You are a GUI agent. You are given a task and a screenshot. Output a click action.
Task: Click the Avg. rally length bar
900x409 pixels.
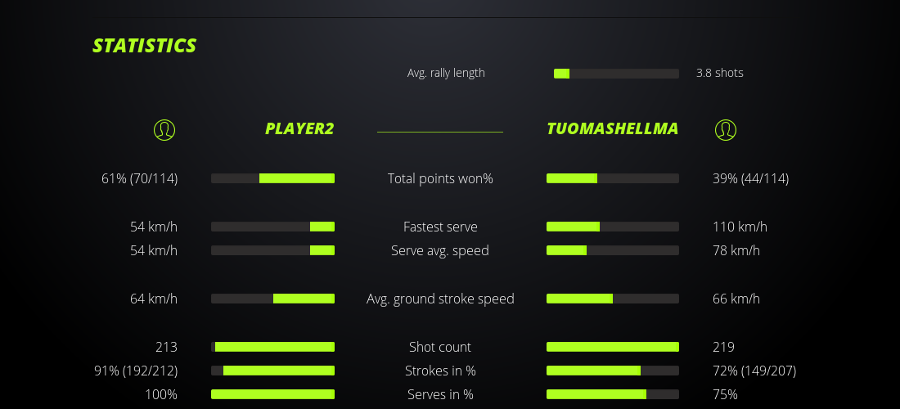click(616, 74)
